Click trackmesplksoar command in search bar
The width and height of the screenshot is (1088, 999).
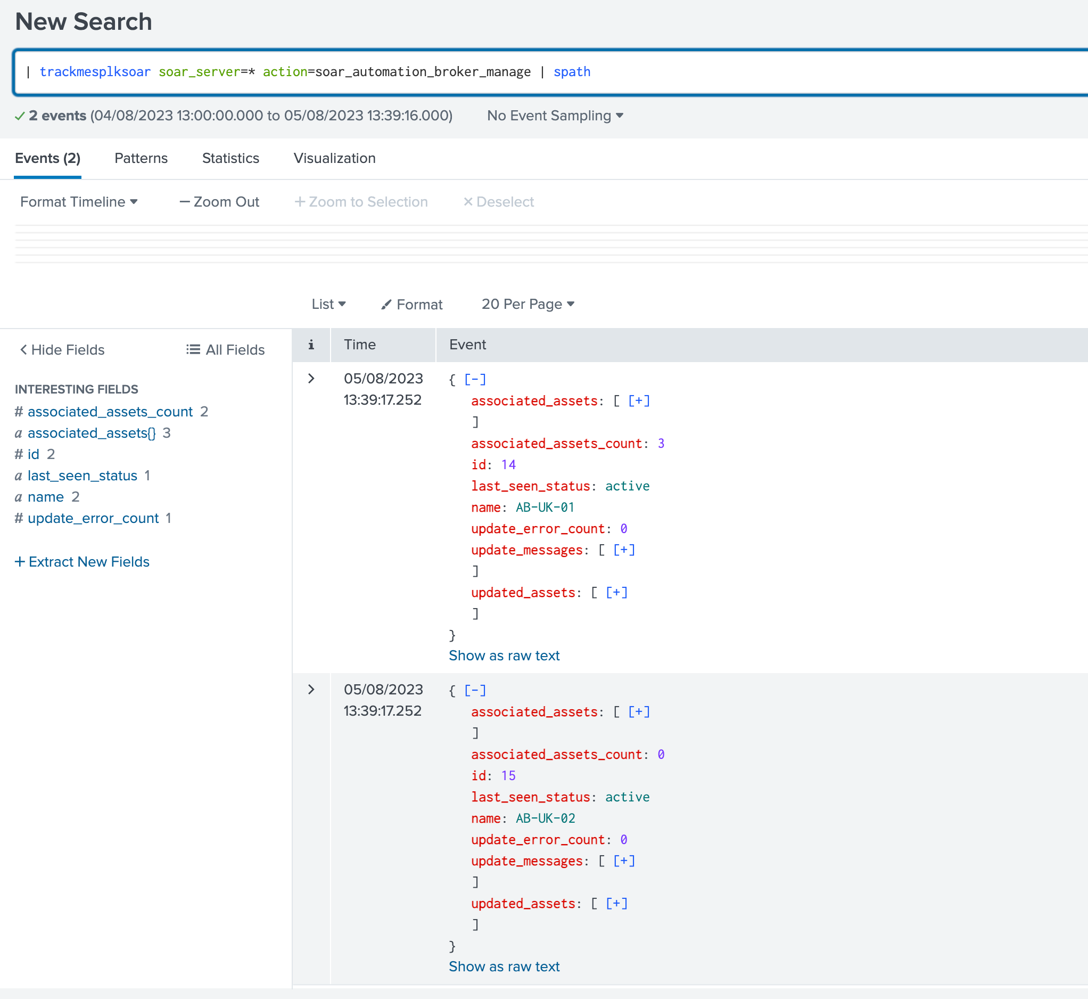(x=95, y=72)
